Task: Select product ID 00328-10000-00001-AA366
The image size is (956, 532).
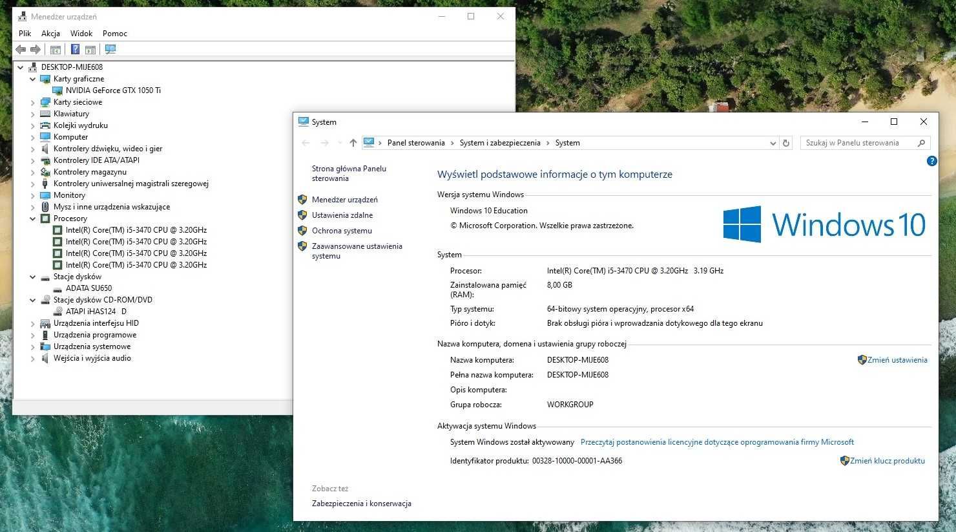Action: (577, 461)
